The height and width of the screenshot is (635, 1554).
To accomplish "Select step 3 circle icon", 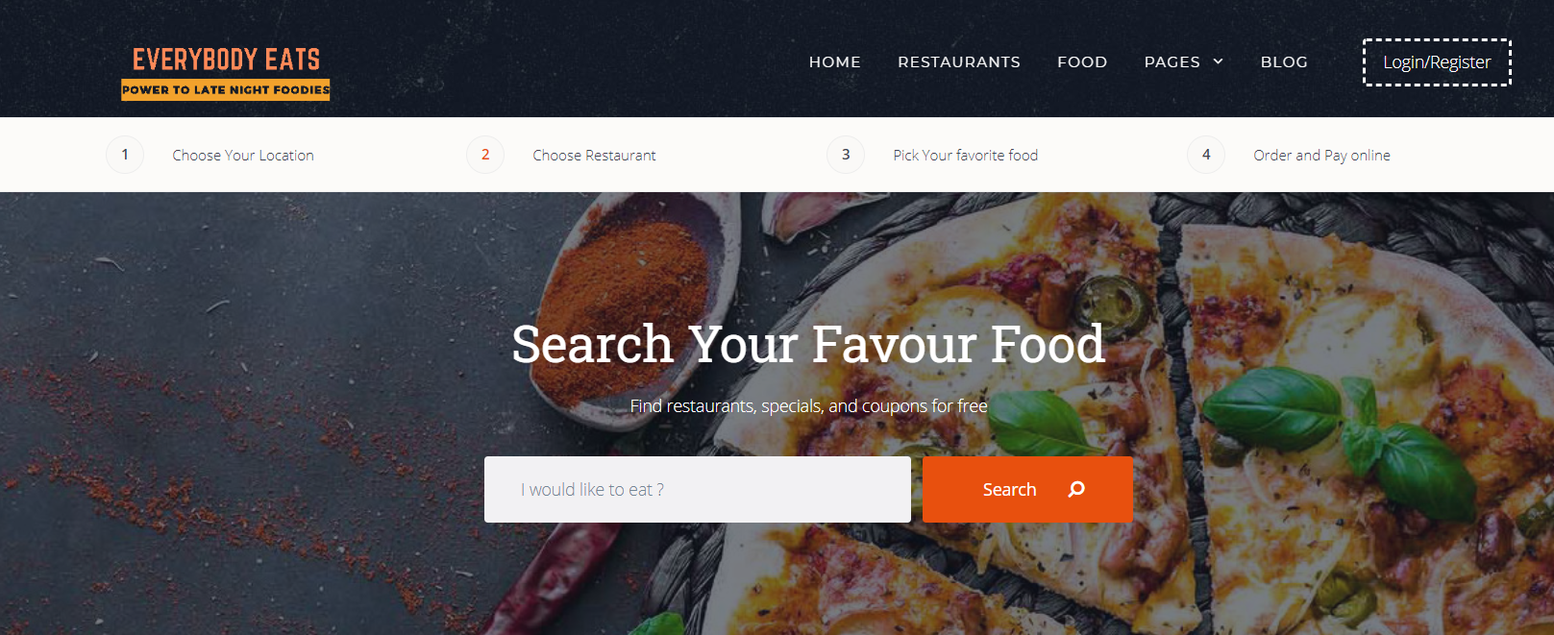I will click(846, 155).
